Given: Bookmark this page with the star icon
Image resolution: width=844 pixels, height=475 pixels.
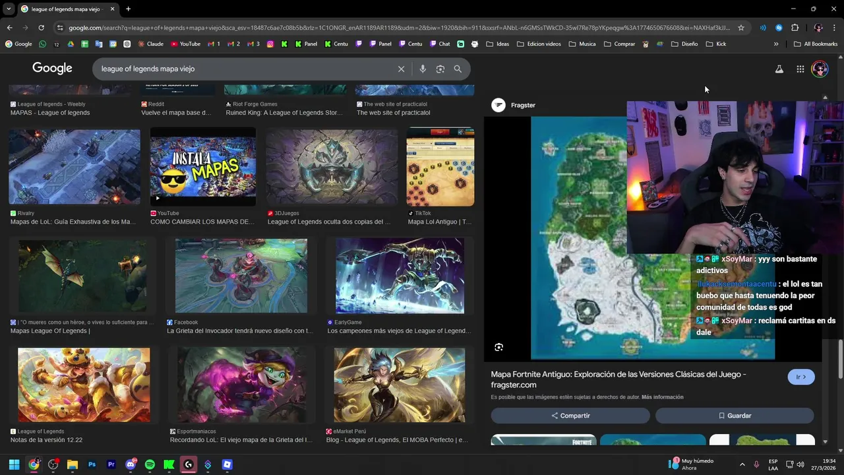Looking at the screenshot, I should pyautogui.click(x=741, y=28).
